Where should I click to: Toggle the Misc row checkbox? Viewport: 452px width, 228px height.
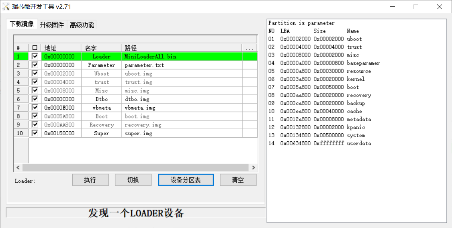click(35, 90)
